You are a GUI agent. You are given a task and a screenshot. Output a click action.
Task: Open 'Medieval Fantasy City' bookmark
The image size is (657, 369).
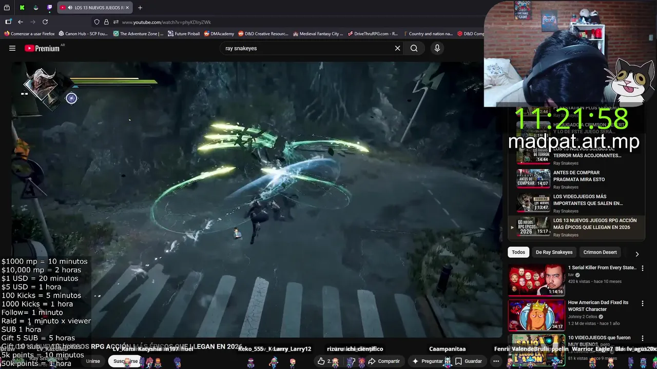pyautogui.click(x=318, y=34)
